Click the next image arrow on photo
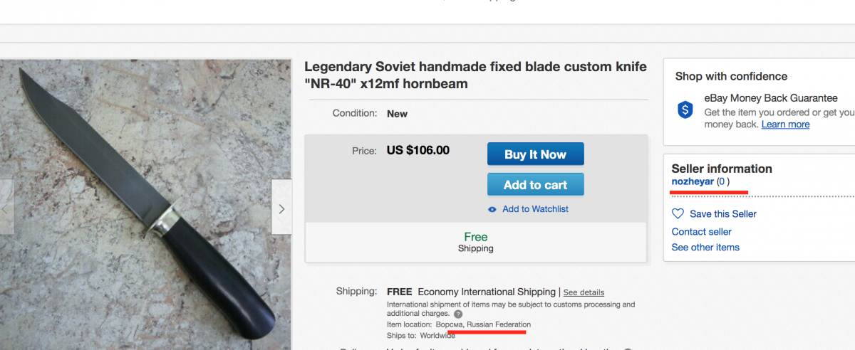Image resolution: width=855 pixels, height=350 pixels. (x=281, y=208)
